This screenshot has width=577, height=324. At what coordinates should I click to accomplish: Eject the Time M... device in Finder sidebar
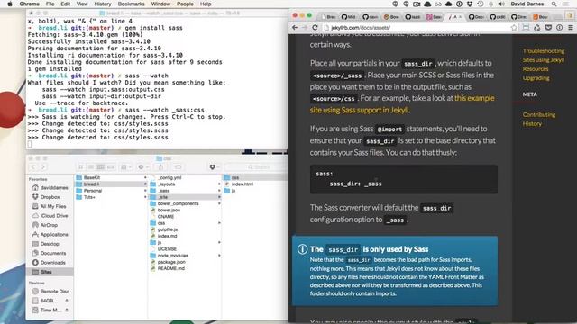click(x=67, y=310)
